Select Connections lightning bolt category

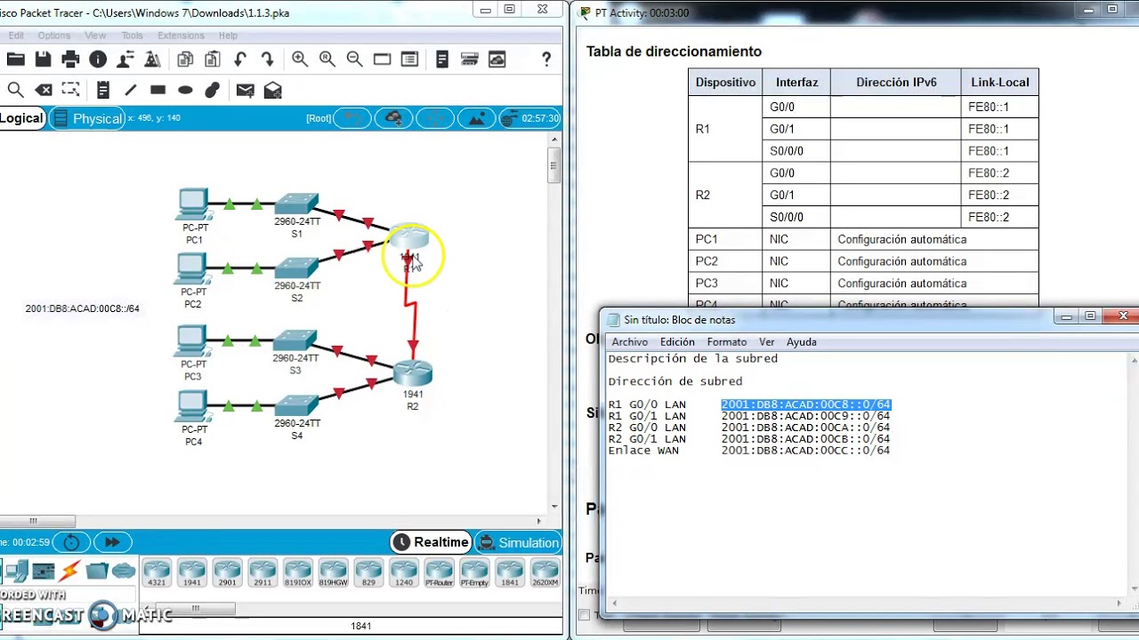(x=69, y=570)
